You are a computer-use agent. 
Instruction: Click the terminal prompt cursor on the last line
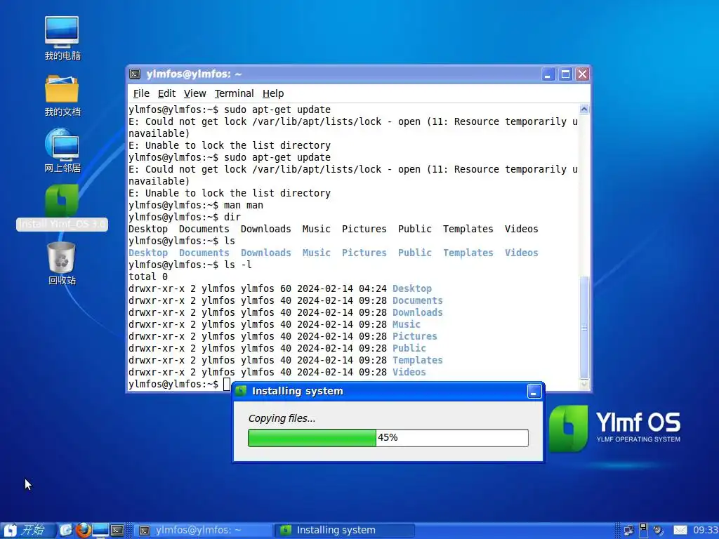[227, 384]
